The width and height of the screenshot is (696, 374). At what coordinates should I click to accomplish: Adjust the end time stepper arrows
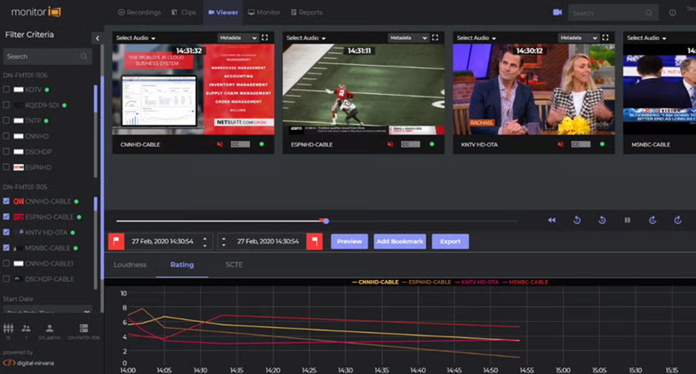pyautogui.click(x=225, y=241)
